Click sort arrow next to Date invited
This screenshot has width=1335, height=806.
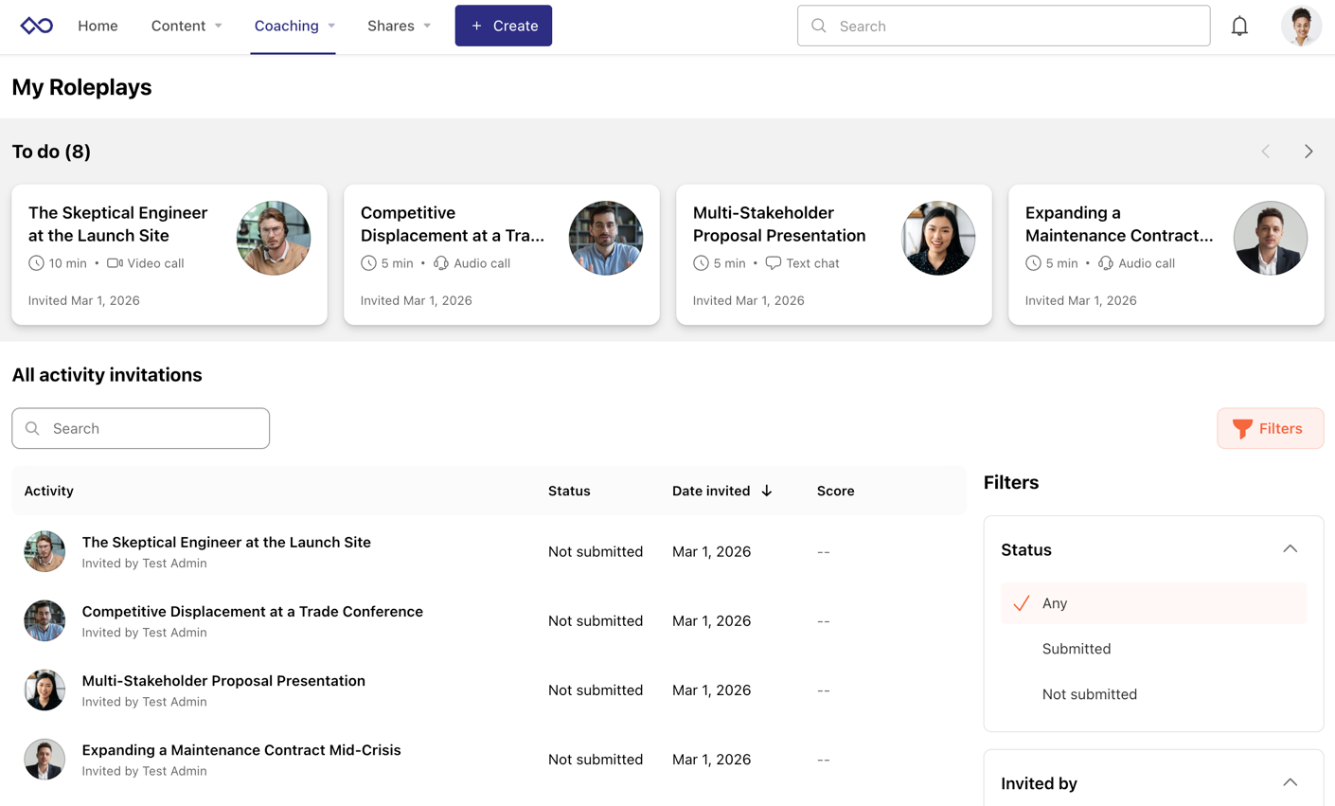(x=767, y=491)
